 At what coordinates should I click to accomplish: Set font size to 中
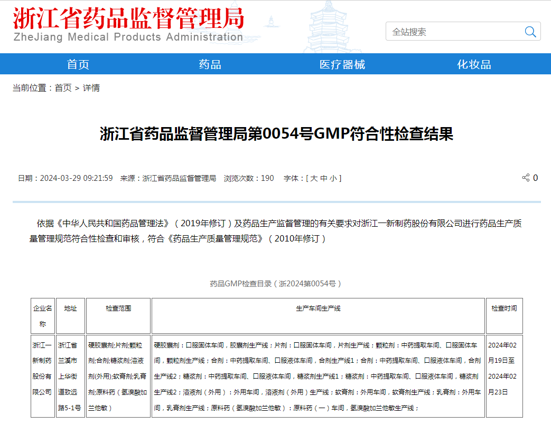click(324, 178)
